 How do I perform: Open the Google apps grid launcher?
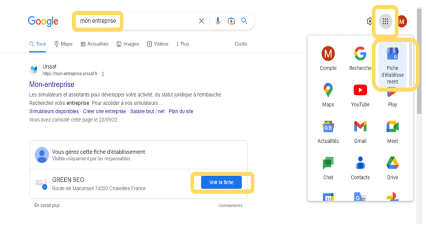coord(385,21)
